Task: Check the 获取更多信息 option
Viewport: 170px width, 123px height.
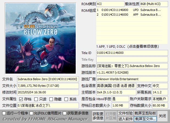Action: pos(65,113)
